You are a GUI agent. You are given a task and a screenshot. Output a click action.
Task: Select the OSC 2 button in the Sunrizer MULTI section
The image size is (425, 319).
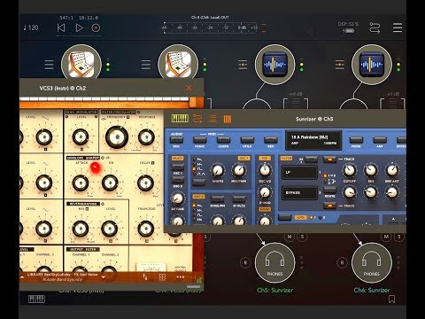(x=178, y=180)
